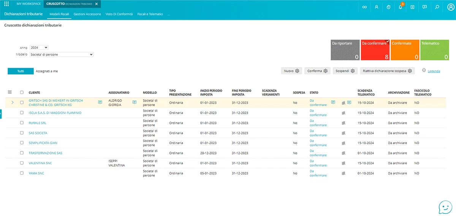
Task: Select the red Da confermare status tile
Action: tap(375, 50)
